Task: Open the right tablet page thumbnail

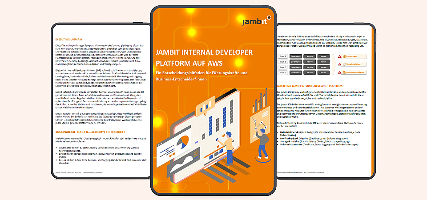Action: pyautogui.click(x=326, y=101)
